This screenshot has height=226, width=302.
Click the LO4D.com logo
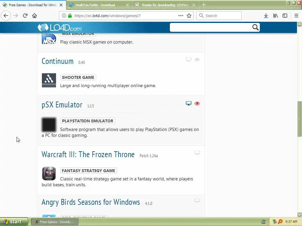coord(60,28)
